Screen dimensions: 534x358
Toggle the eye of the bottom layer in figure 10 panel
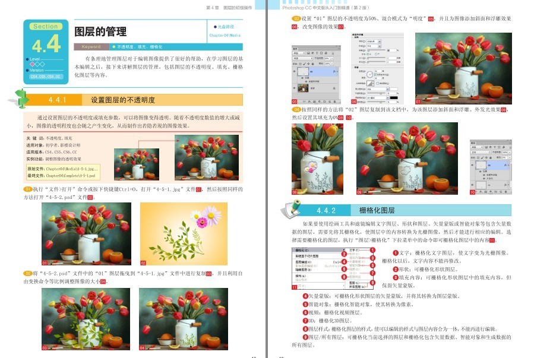coord(472,185)
